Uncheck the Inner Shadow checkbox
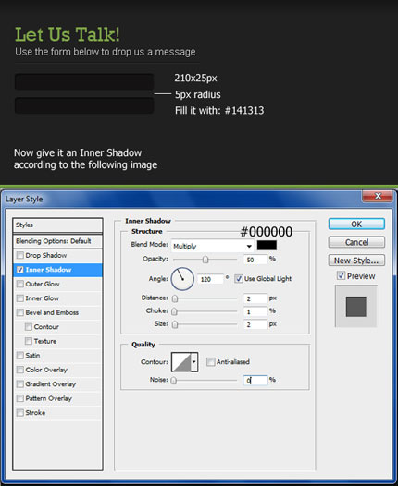Viewport: 398px width, 486px height. 20,270
